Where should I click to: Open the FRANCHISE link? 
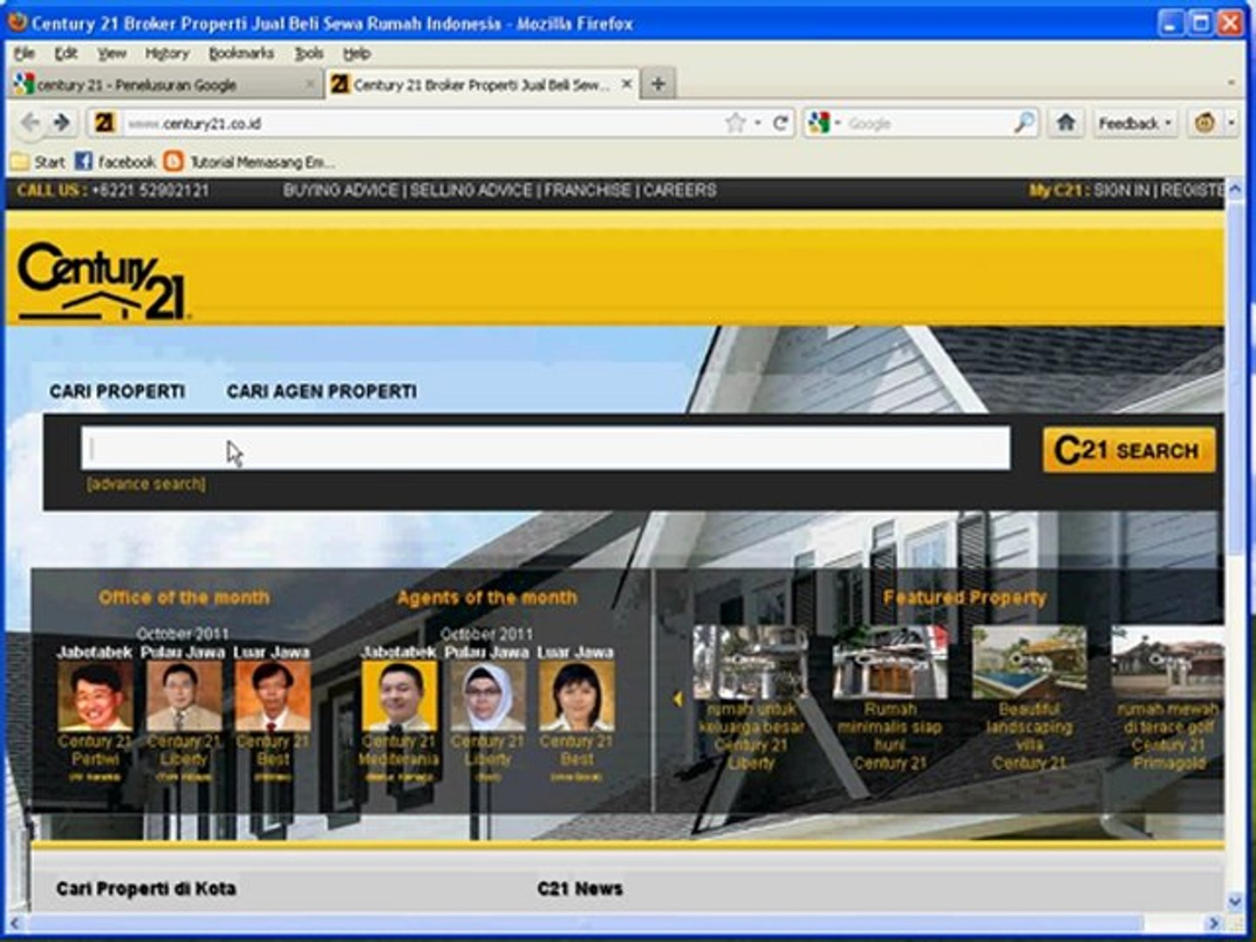pos(587,190)
